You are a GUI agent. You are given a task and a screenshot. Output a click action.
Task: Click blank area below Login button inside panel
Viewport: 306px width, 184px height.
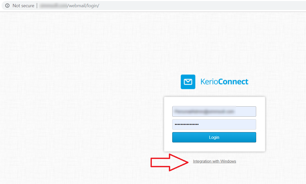[215, 147]
